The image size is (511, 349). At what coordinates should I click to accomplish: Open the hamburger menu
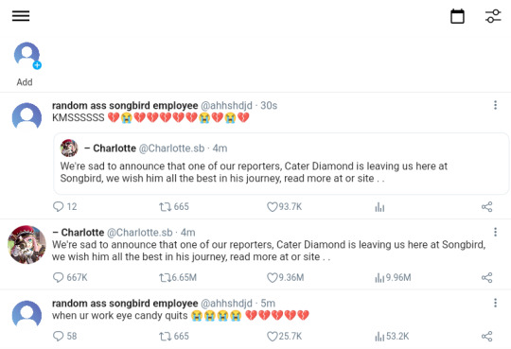(x=21, y=16)
